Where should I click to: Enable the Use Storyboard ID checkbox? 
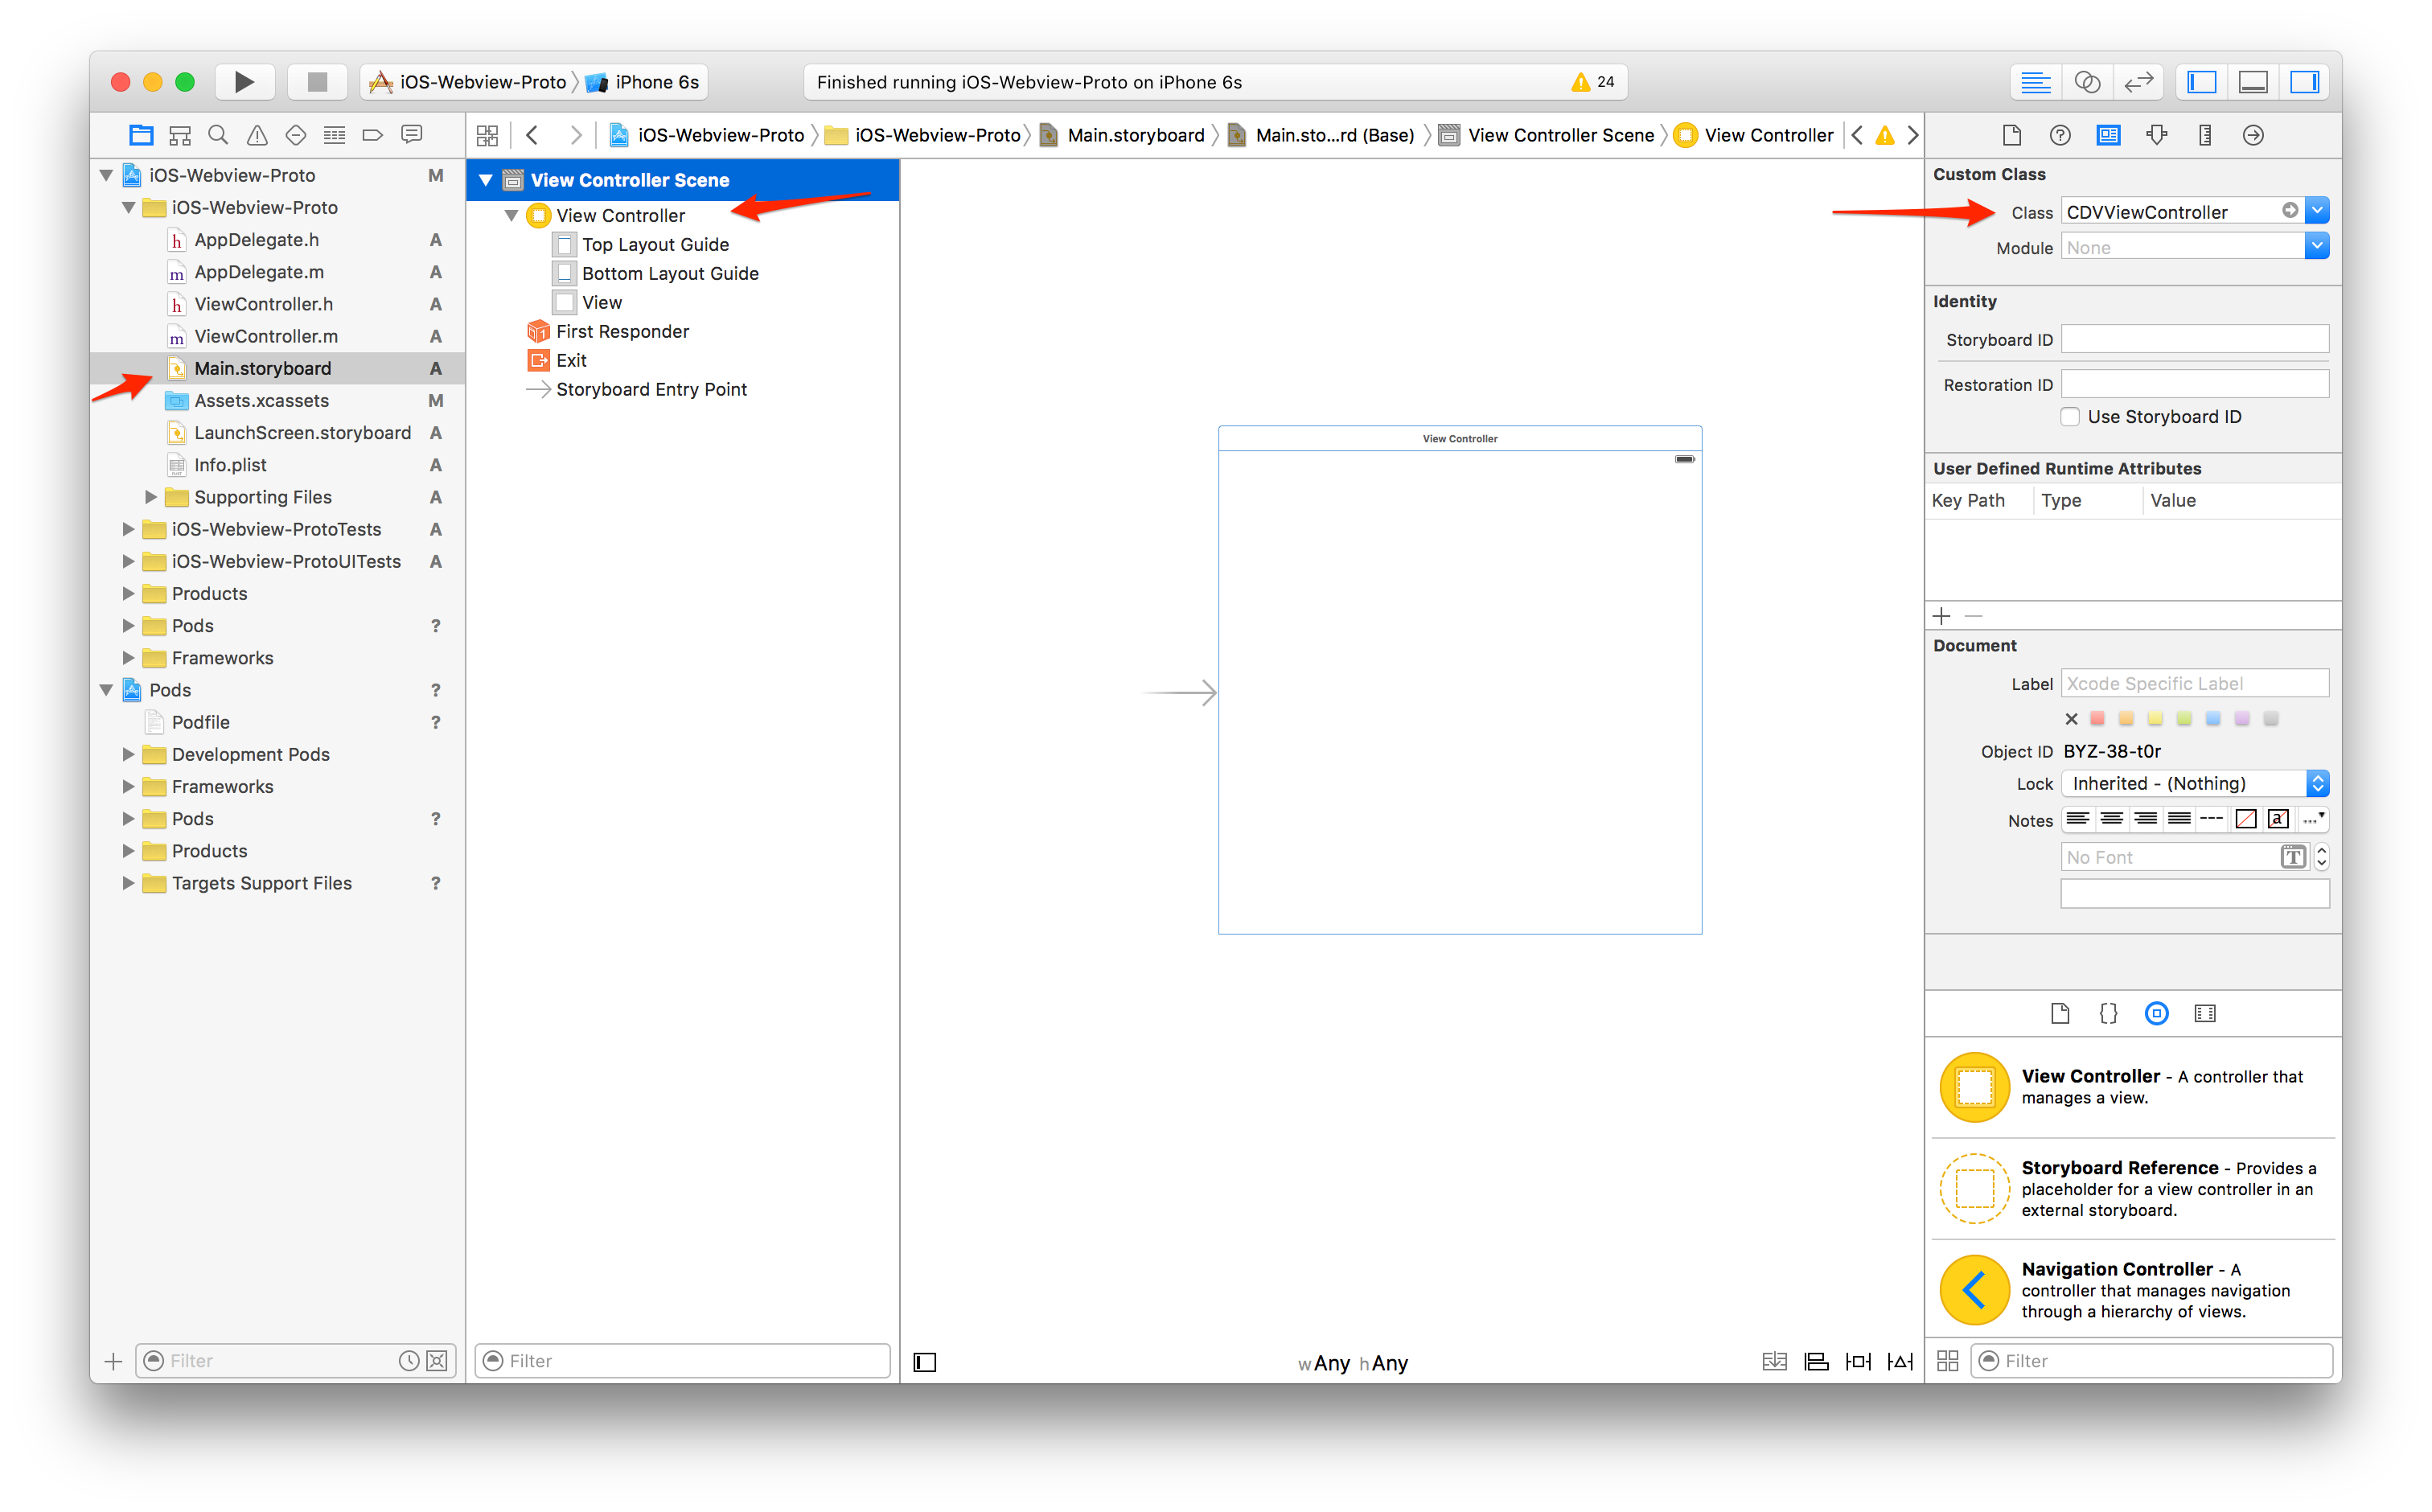(2071, 417)
